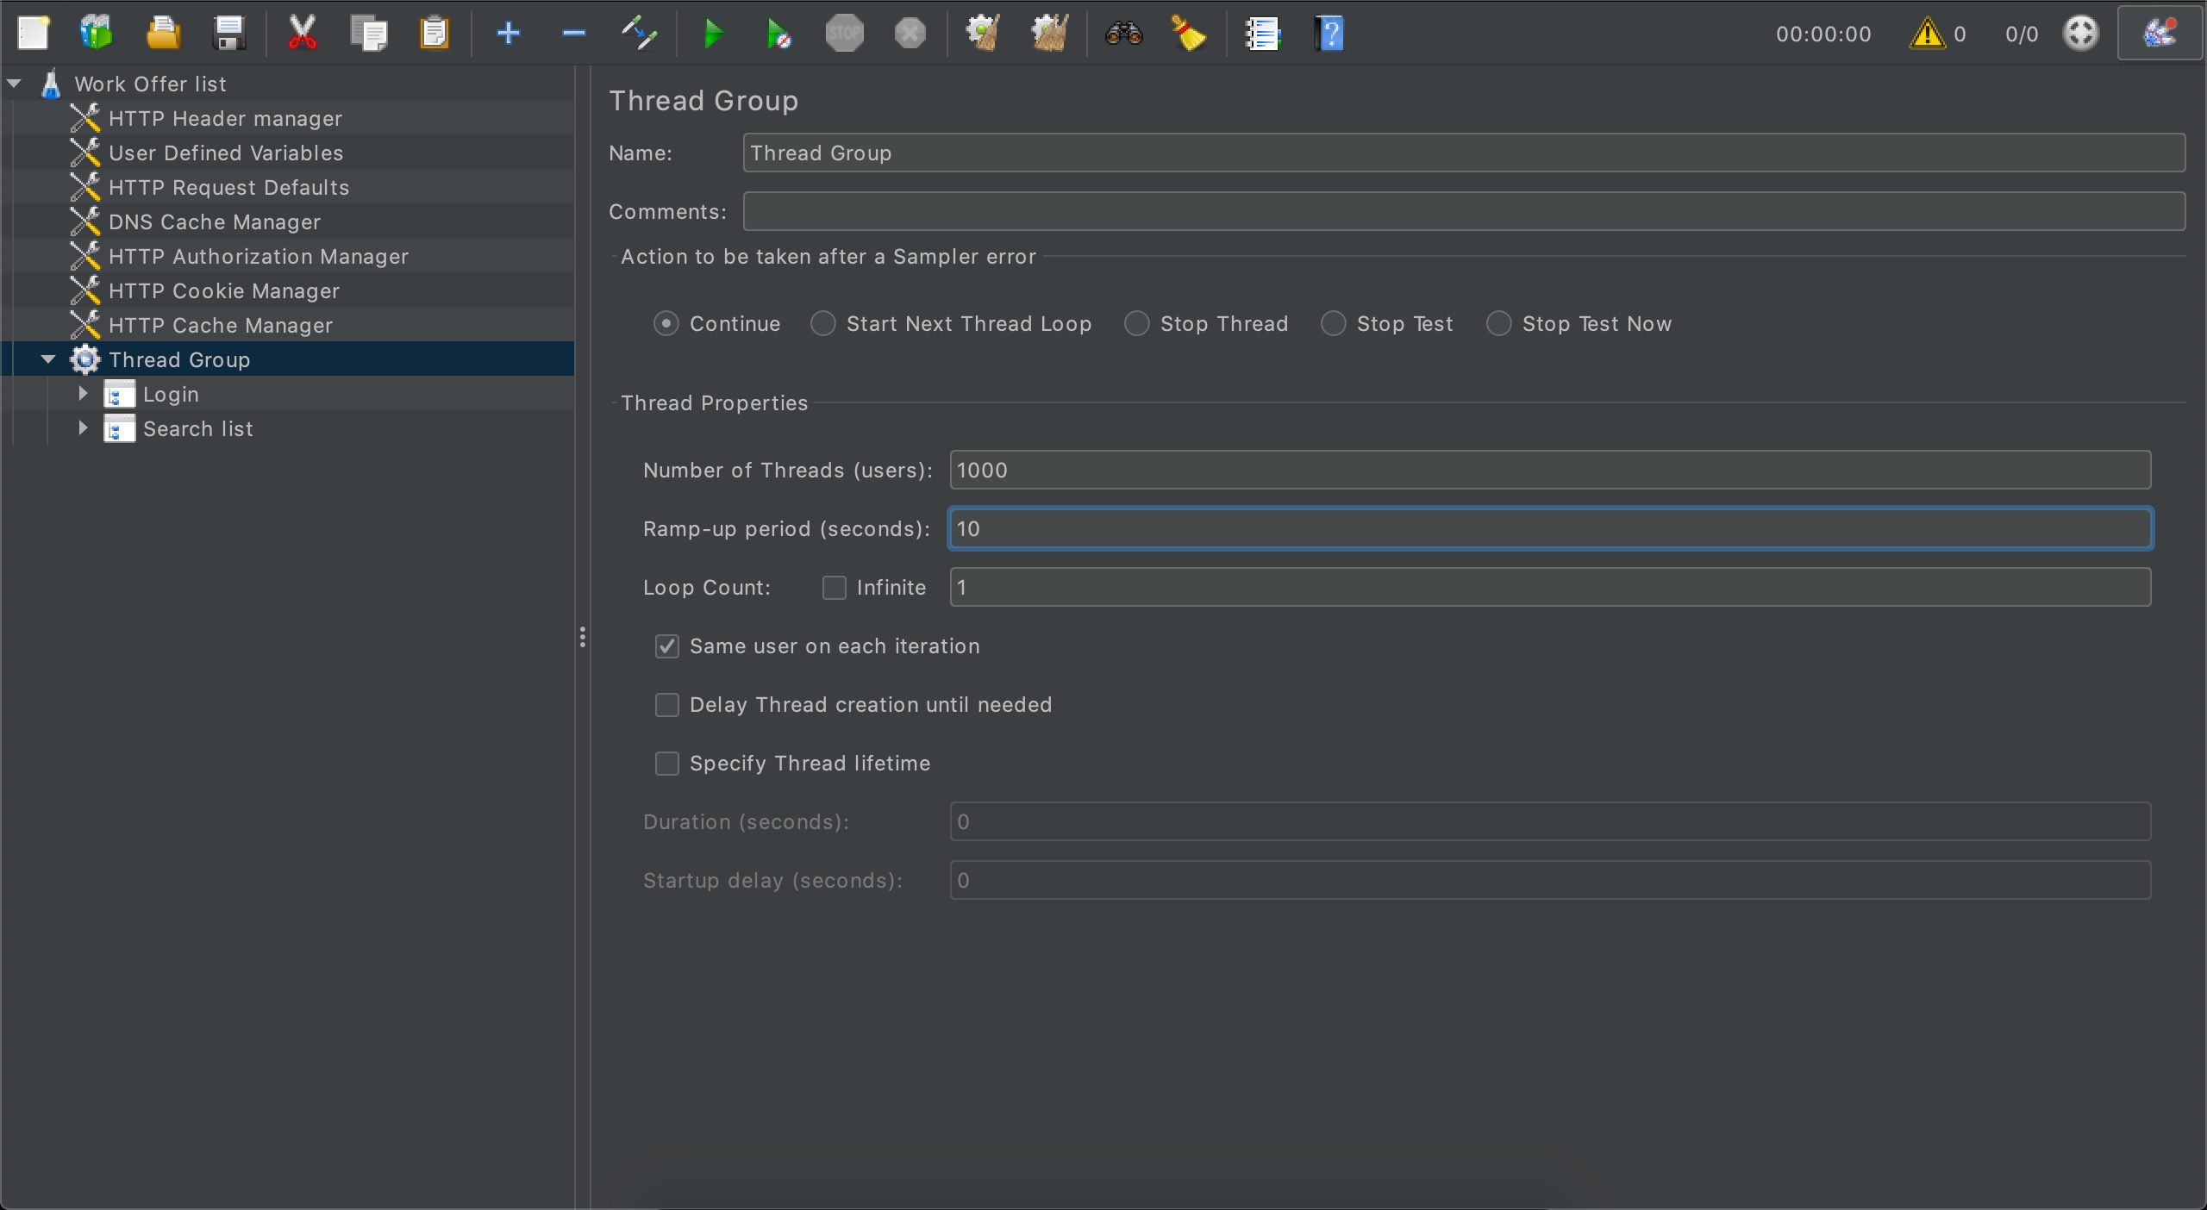Click the rightmost toolbar plugin icon
2207x1210 pixels.
[x=2160, y=34]
